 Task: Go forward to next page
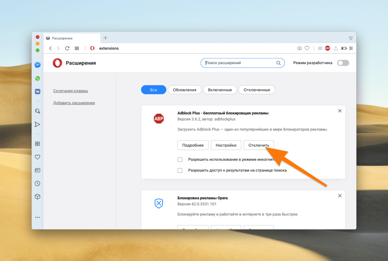58,48
